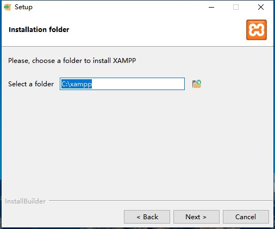Click the empty part of the folder path field
275x229 pixels.
[x=137, y=84]
